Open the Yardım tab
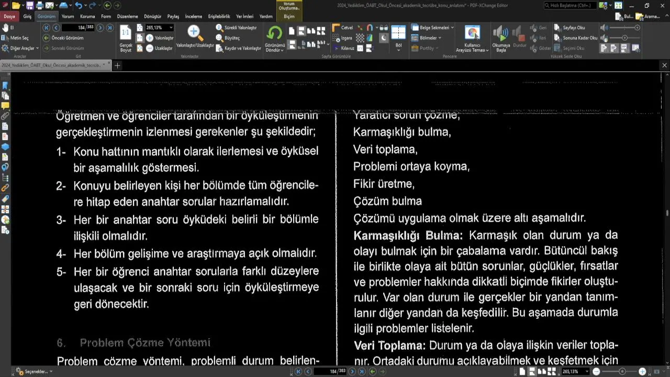 point(266,16)
